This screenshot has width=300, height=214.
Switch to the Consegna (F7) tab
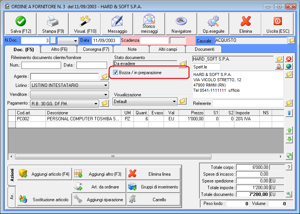tap(96, 49)
